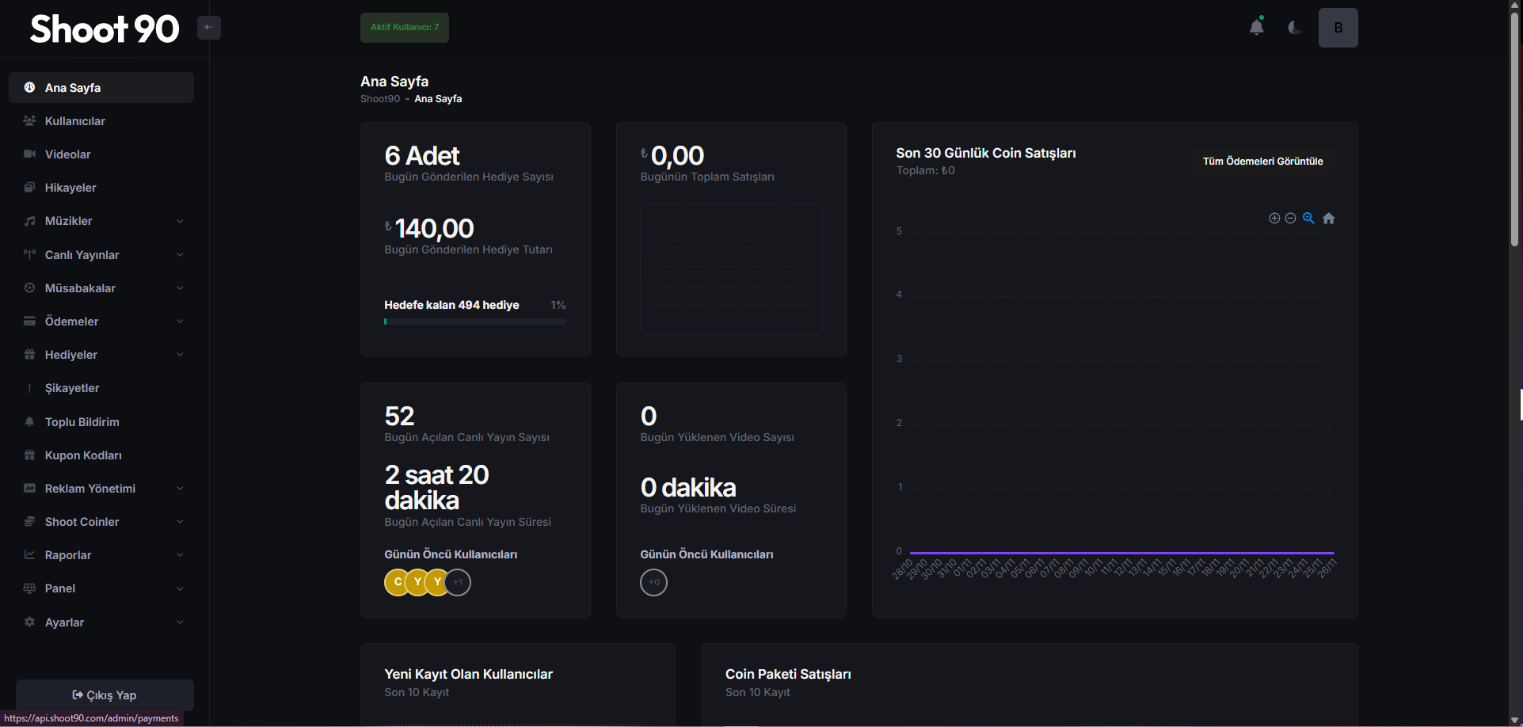Open the B user profile avatar

point(1338,28)
